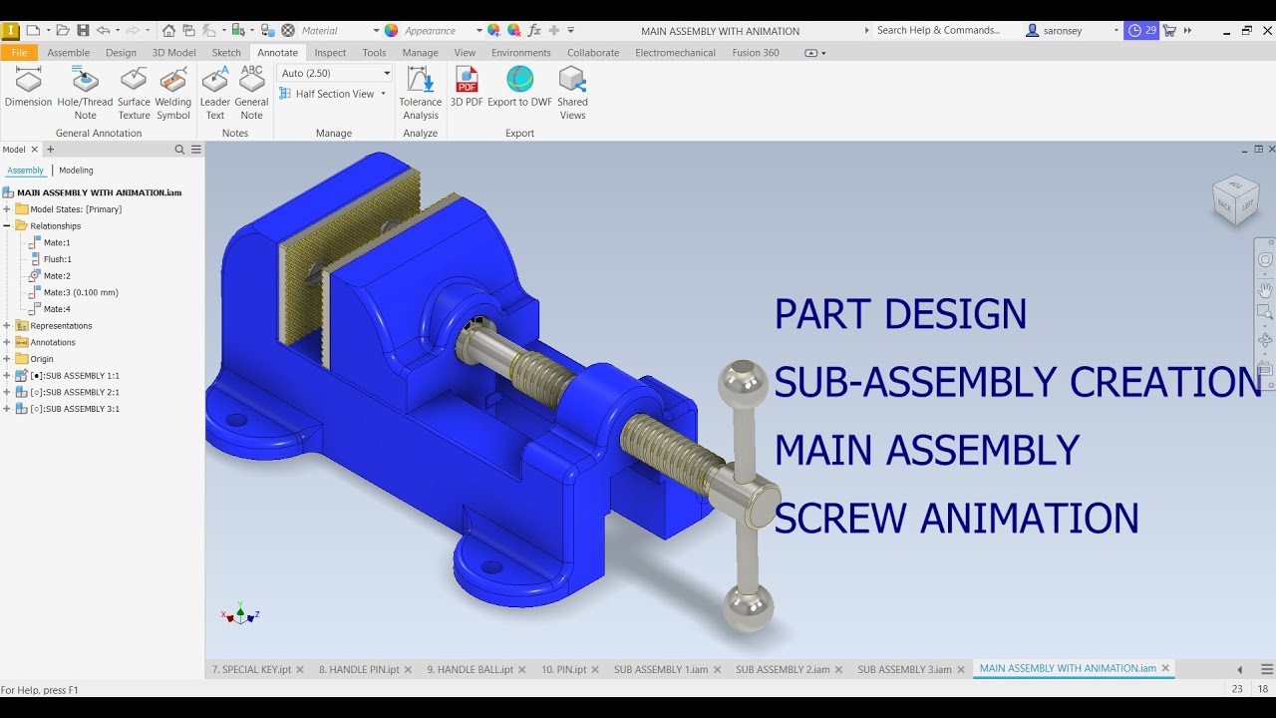
Task: Click the Welding Symbol tool
Action: point(173,93)
